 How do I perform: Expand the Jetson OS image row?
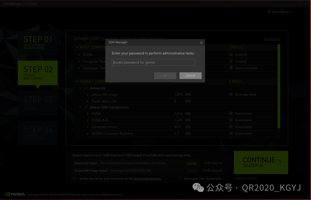pyautogui.click(x=87, y=95)
